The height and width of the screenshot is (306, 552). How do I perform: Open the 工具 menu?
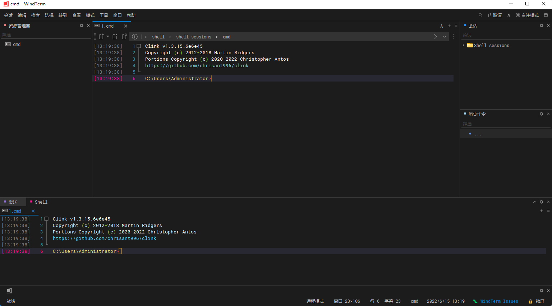104,15
